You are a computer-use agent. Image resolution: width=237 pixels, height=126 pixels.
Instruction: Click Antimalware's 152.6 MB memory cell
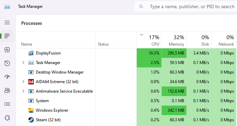pos(174,91)
